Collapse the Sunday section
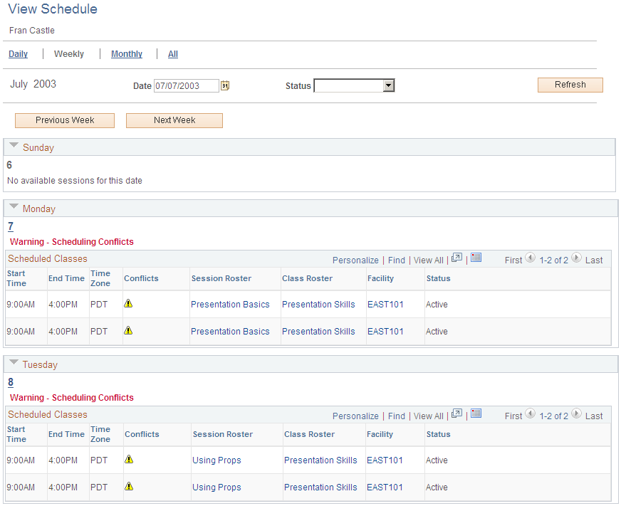 coord(14,145)
